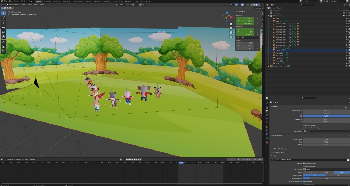The image size is (350, 186).
Task: Open the World properties tab
Action: (x=267, y=122)
